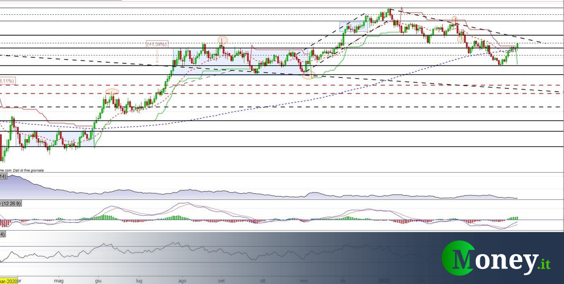Click the green MACD histogram bars at far right
564x284 pixels.
[x=514, y=219]
